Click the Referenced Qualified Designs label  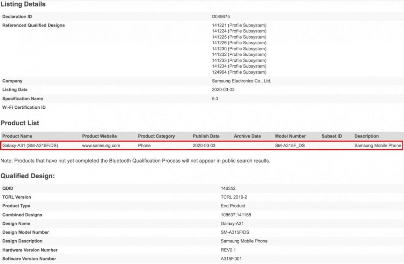pos(34,25)
